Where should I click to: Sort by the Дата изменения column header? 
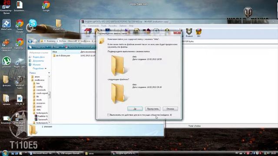(88, 52)
